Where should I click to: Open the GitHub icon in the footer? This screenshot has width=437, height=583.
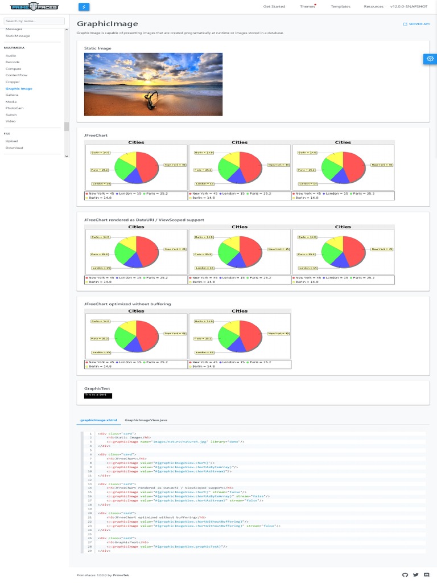tap(405, 575)
